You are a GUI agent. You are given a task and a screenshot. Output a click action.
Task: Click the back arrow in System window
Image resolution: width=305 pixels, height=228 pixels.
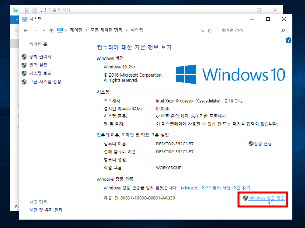tap(26, 31)
